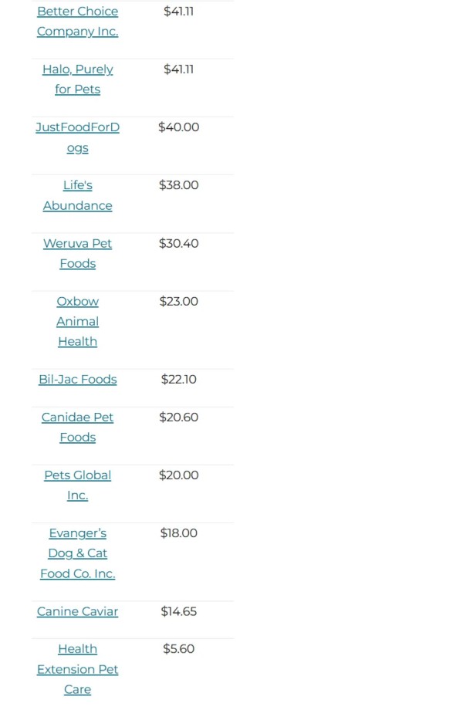Select the $14.65 Canine Caviar value
Viewport: 463px width, 710px height.
coord(179,611)
